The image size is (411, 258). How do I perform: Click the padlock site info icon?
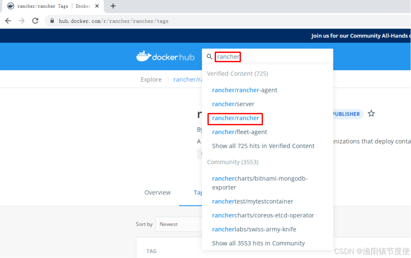pos(52,21)
